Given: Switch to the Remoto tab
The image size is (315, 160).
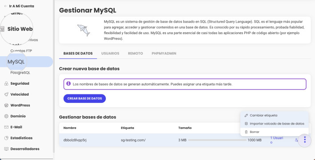Looking at the screenshot, I should (135, 53).
